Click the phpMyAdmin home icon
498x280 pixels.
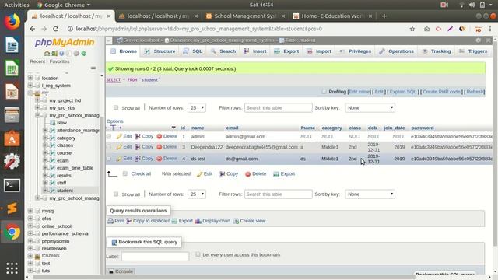pyautogui.click(x=47, y=54)
